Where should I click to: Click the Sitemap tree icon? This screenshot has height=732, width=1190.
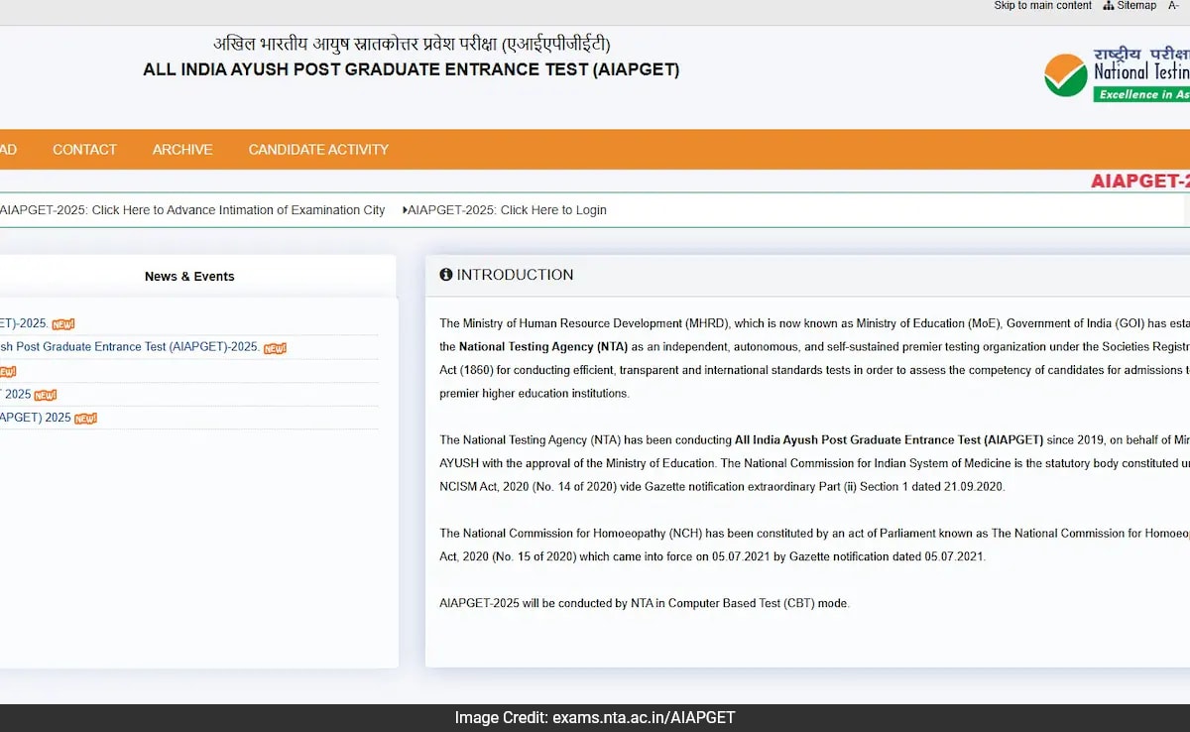pos(1108,6)
